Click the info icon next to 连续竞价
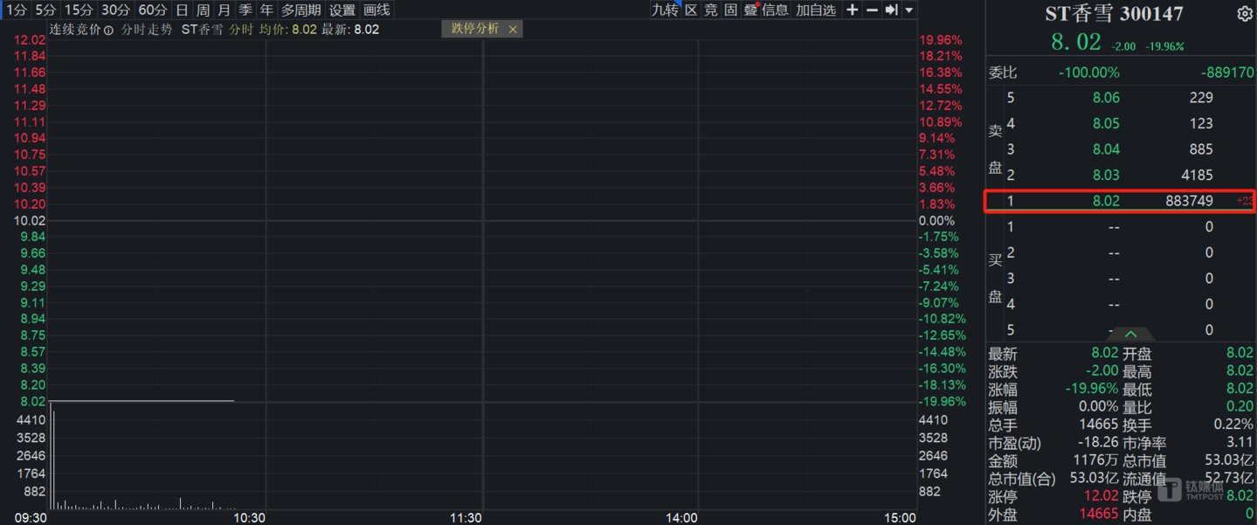 [x=108, y=30]
